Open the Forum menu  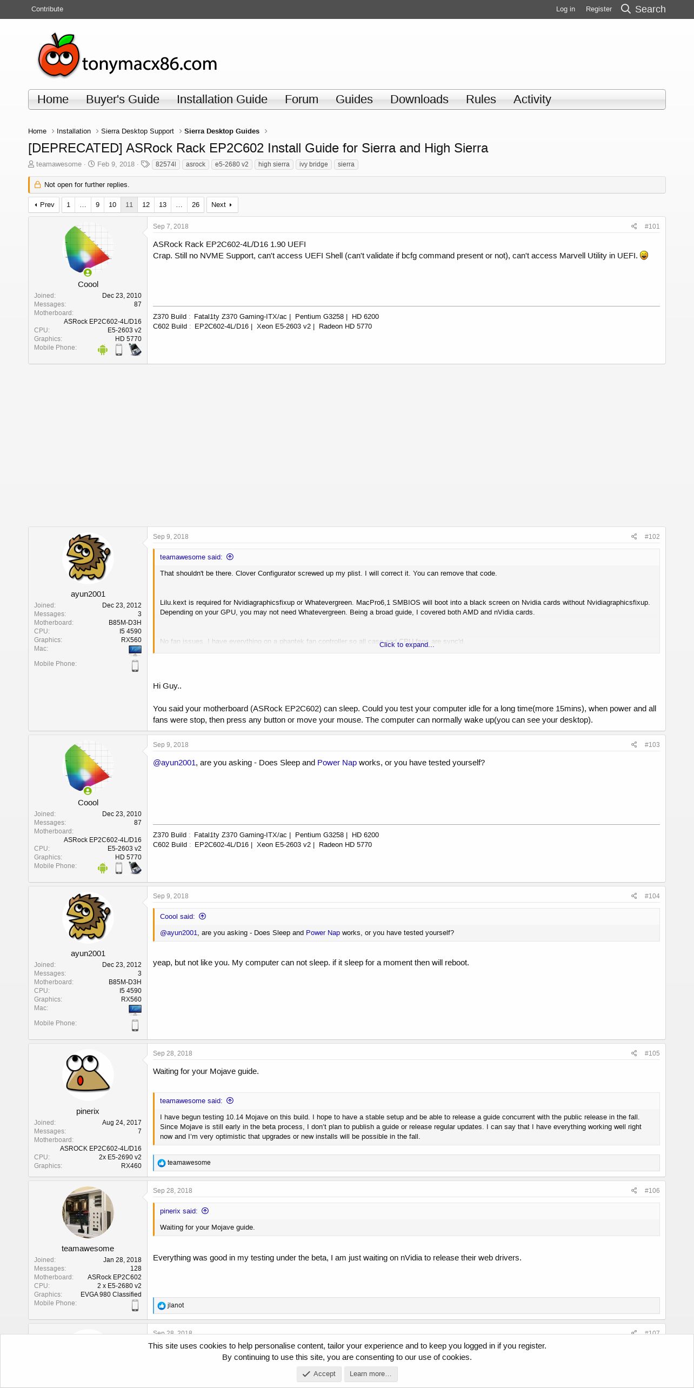(x=302, y=99)
